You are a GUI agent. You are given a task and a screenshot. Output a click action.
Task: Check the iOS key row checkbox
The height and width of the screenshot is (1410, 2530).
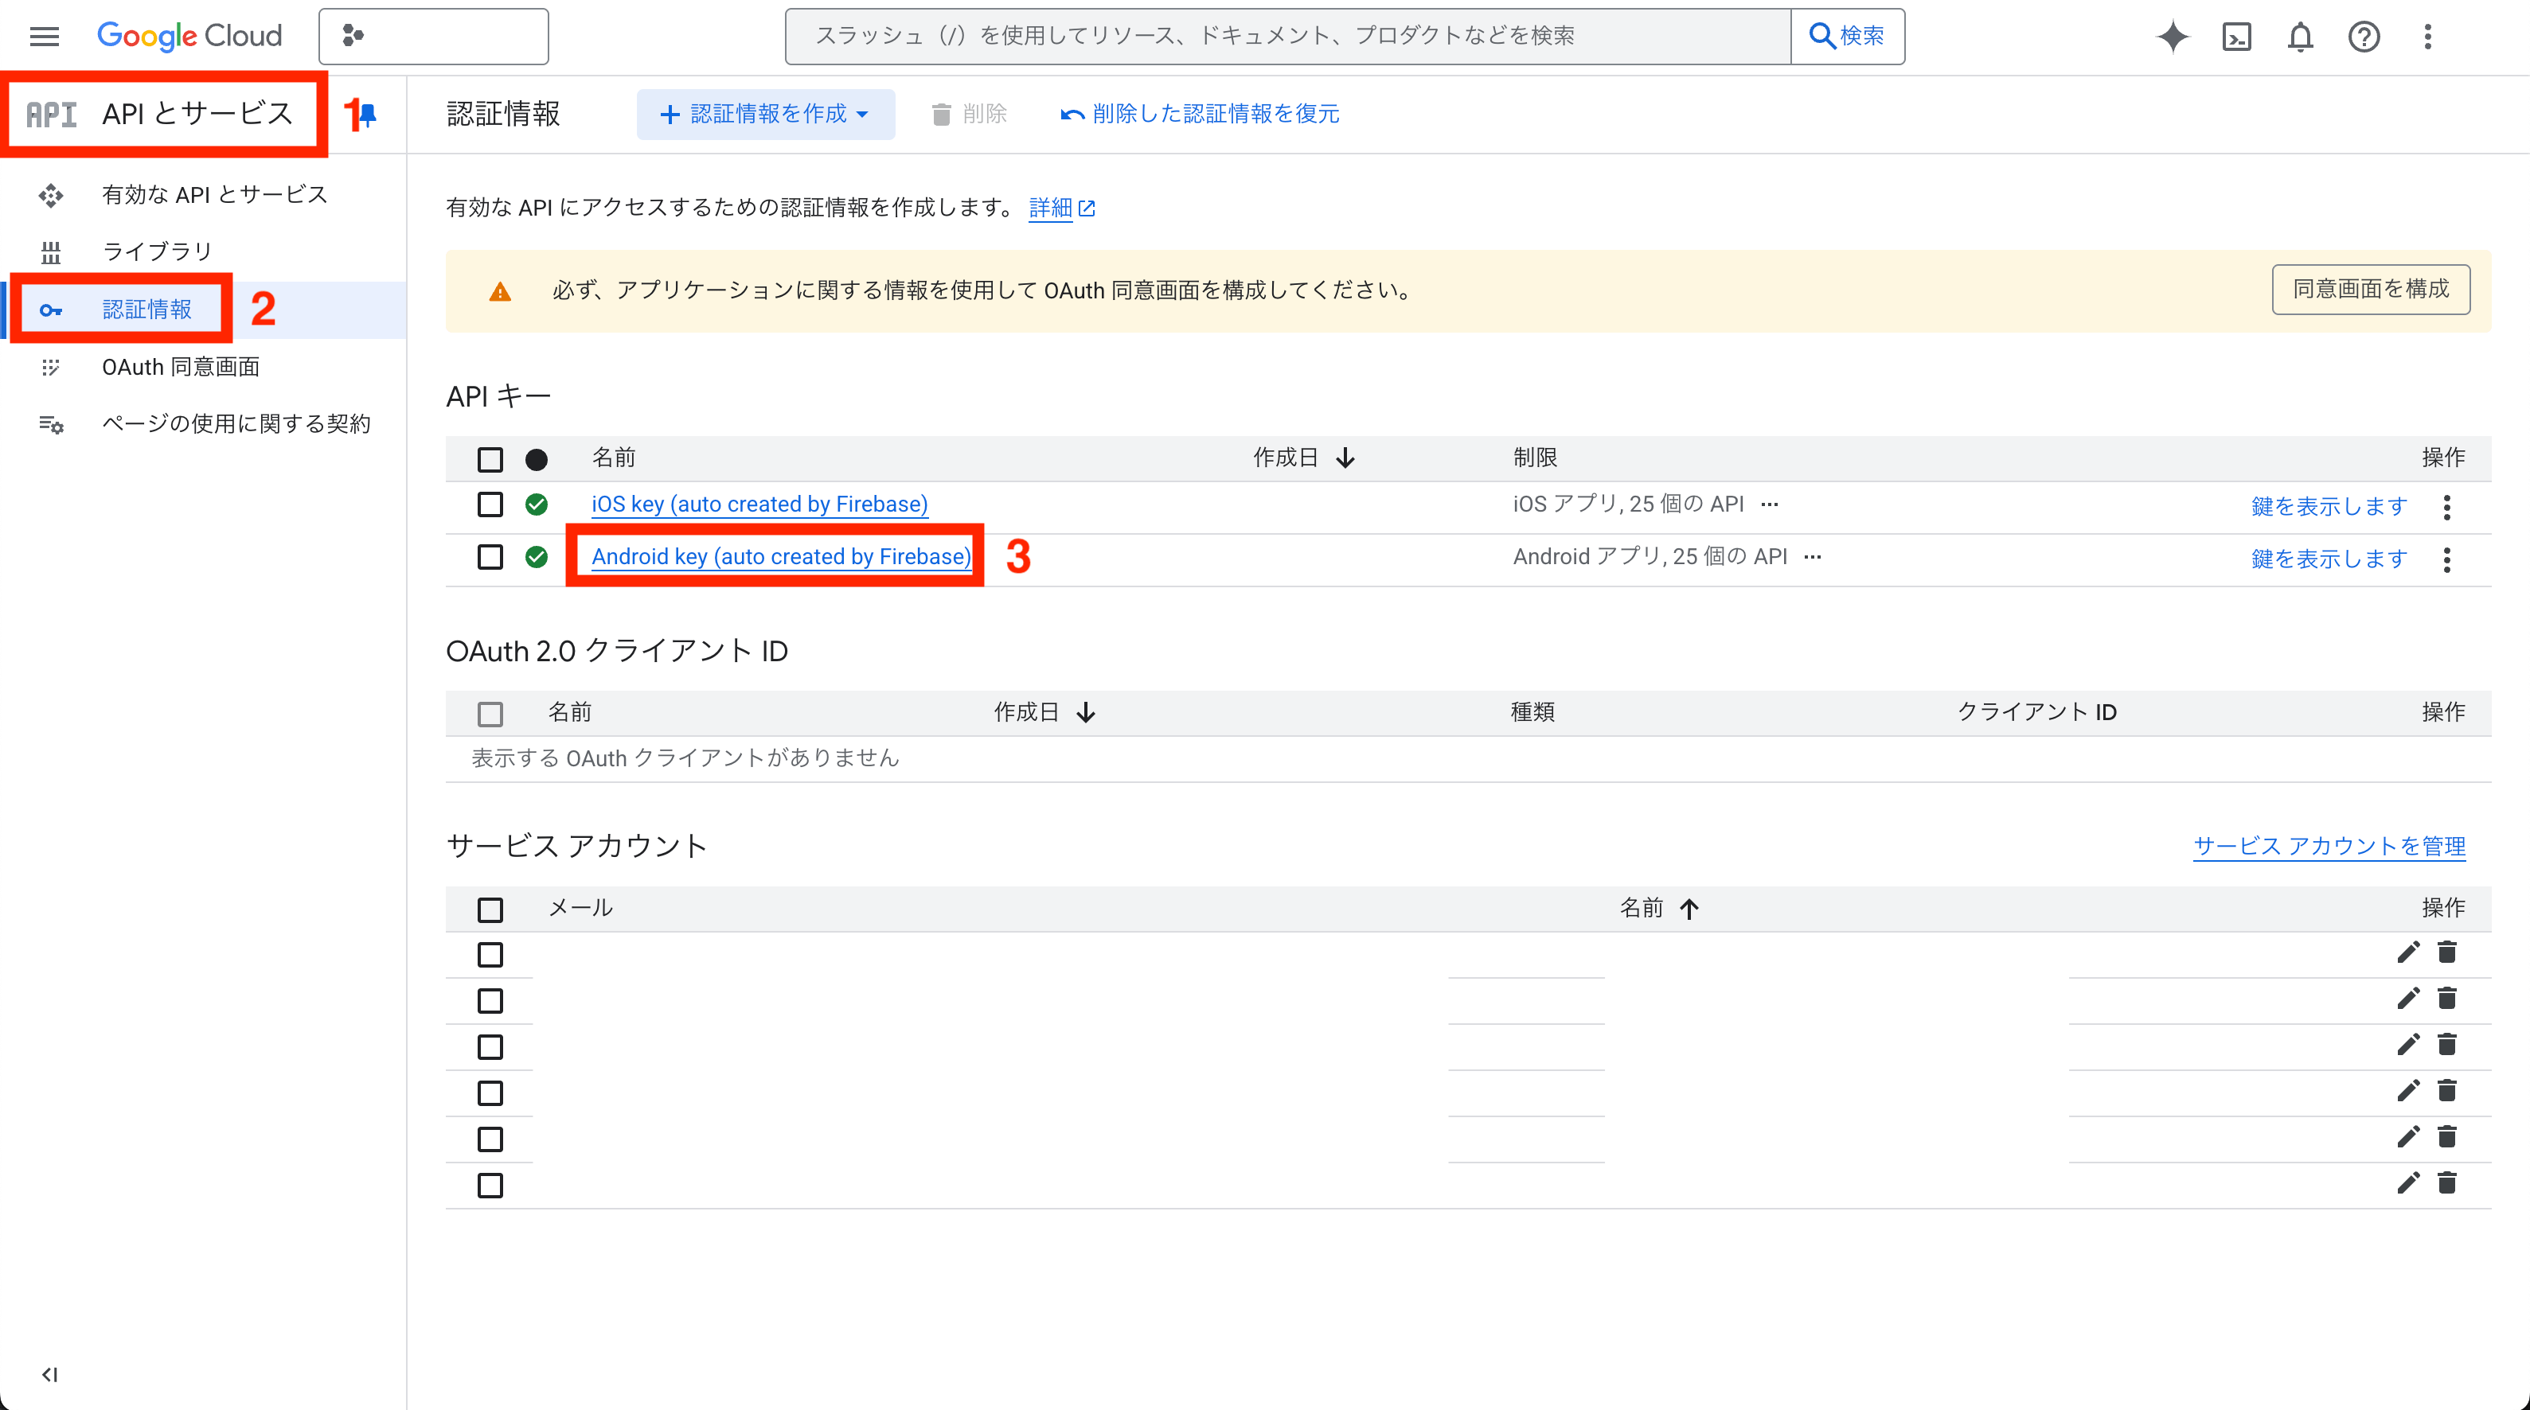489,504
